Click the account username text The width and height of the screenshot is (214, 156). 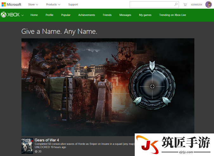point(196,5)
